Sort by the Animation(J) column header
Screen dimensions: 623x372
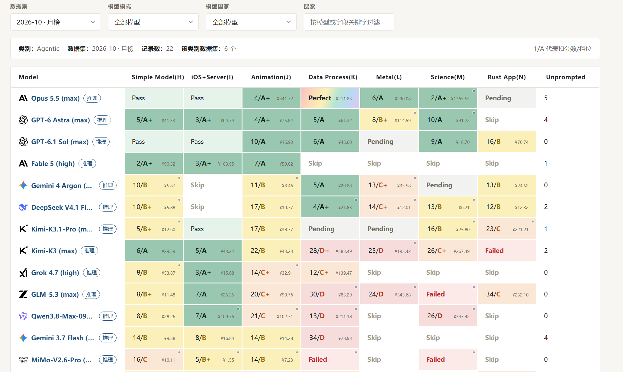pyautogui.click(x=271, y=77)
